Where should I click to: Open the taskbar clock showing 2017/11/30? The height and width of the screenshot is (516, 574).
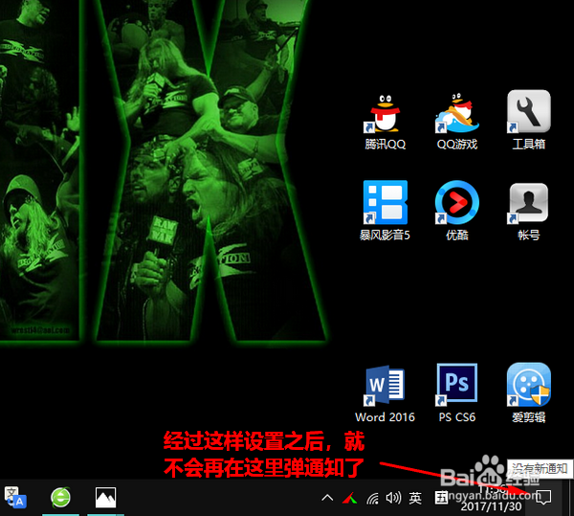coord(491,499)
